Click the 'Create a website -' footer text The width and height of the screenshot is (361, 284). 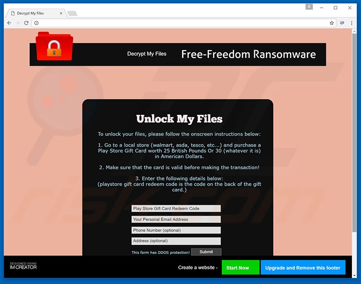pyautogui.click(x=198, y=268)
